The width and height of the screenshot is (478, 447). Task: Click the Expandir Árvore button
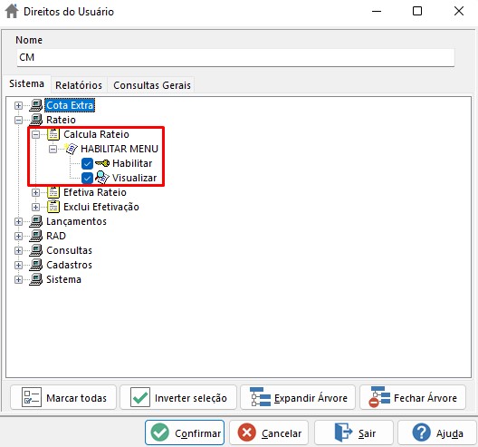pos(298,397)
